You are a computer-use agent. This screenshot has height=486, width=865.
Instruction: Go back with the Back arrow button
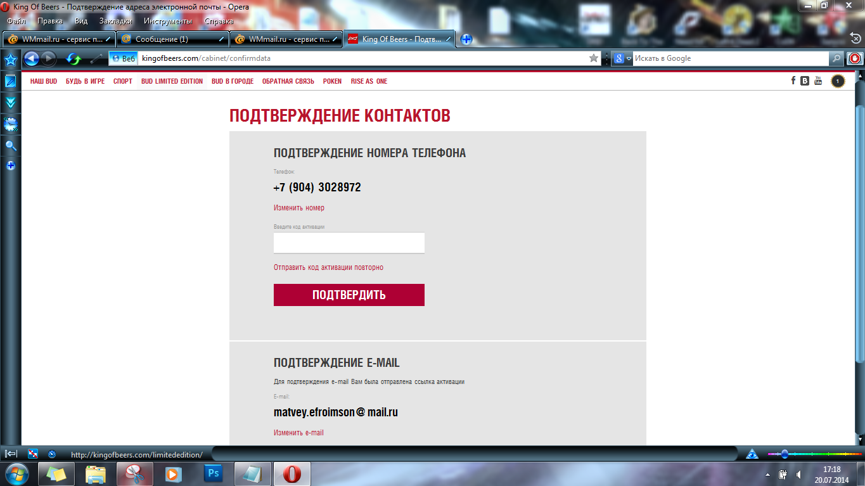coord(31,59)
